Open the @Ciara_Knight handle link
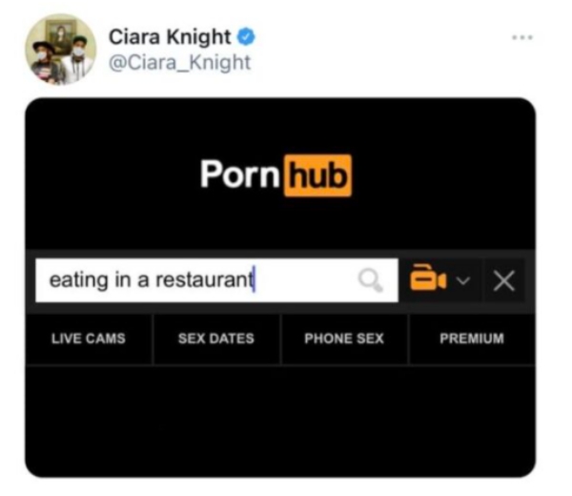Image resolution: width=572 pixels, height=496 pixels. pos(180,62)
